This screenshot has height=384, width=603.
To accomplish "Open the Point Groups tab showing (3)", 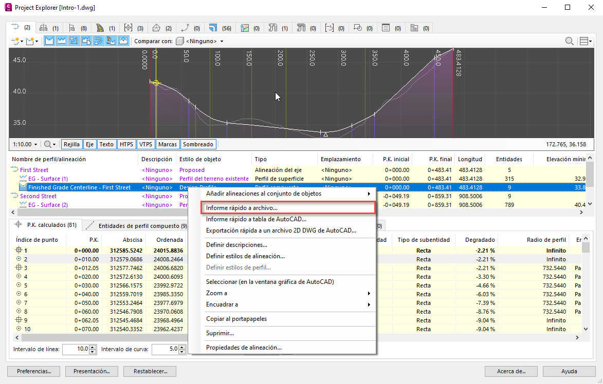I will point(134,28).
